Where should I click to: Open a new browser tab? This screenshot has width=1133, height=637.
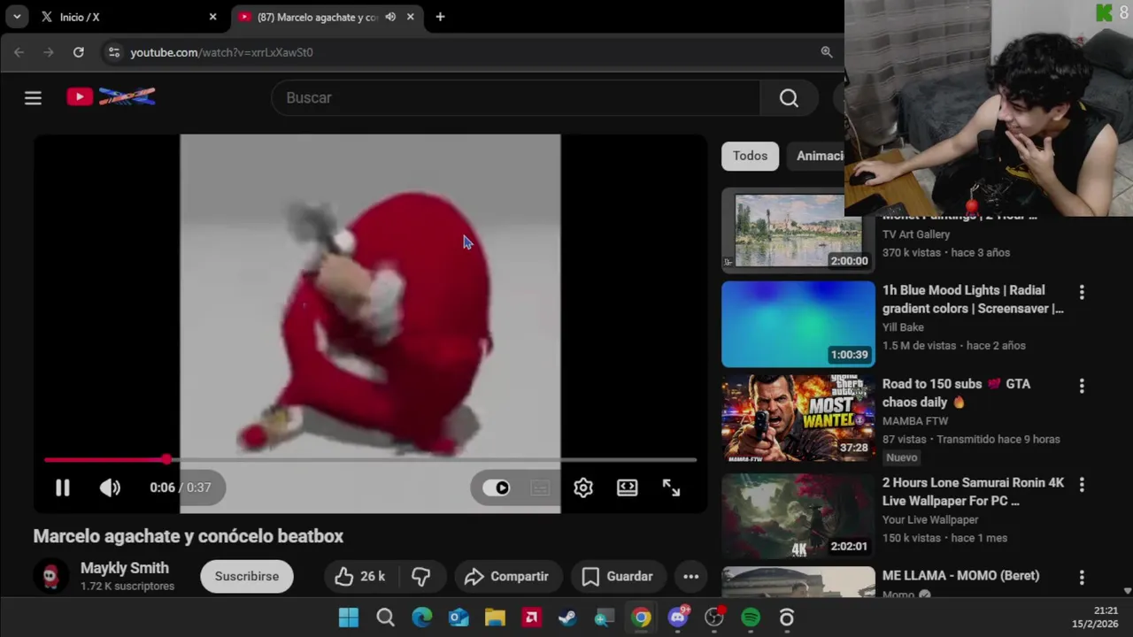(440, 17)
